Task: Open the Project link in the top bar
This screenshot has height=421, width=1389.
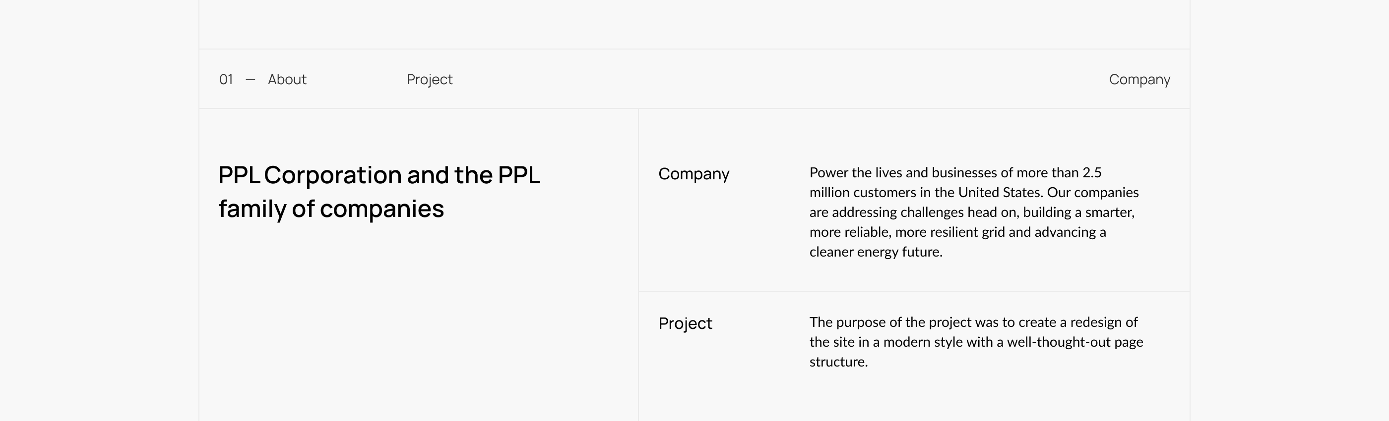Action: (x=429, y=80)
